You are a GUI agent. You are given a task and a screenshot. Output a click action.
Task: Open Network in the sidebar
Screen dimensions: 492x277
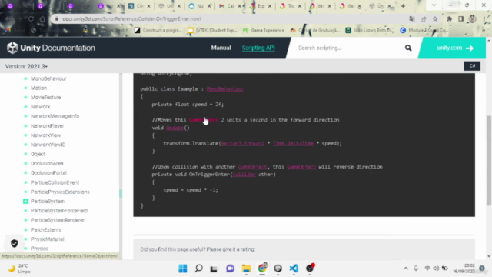[x=41, y=107]
